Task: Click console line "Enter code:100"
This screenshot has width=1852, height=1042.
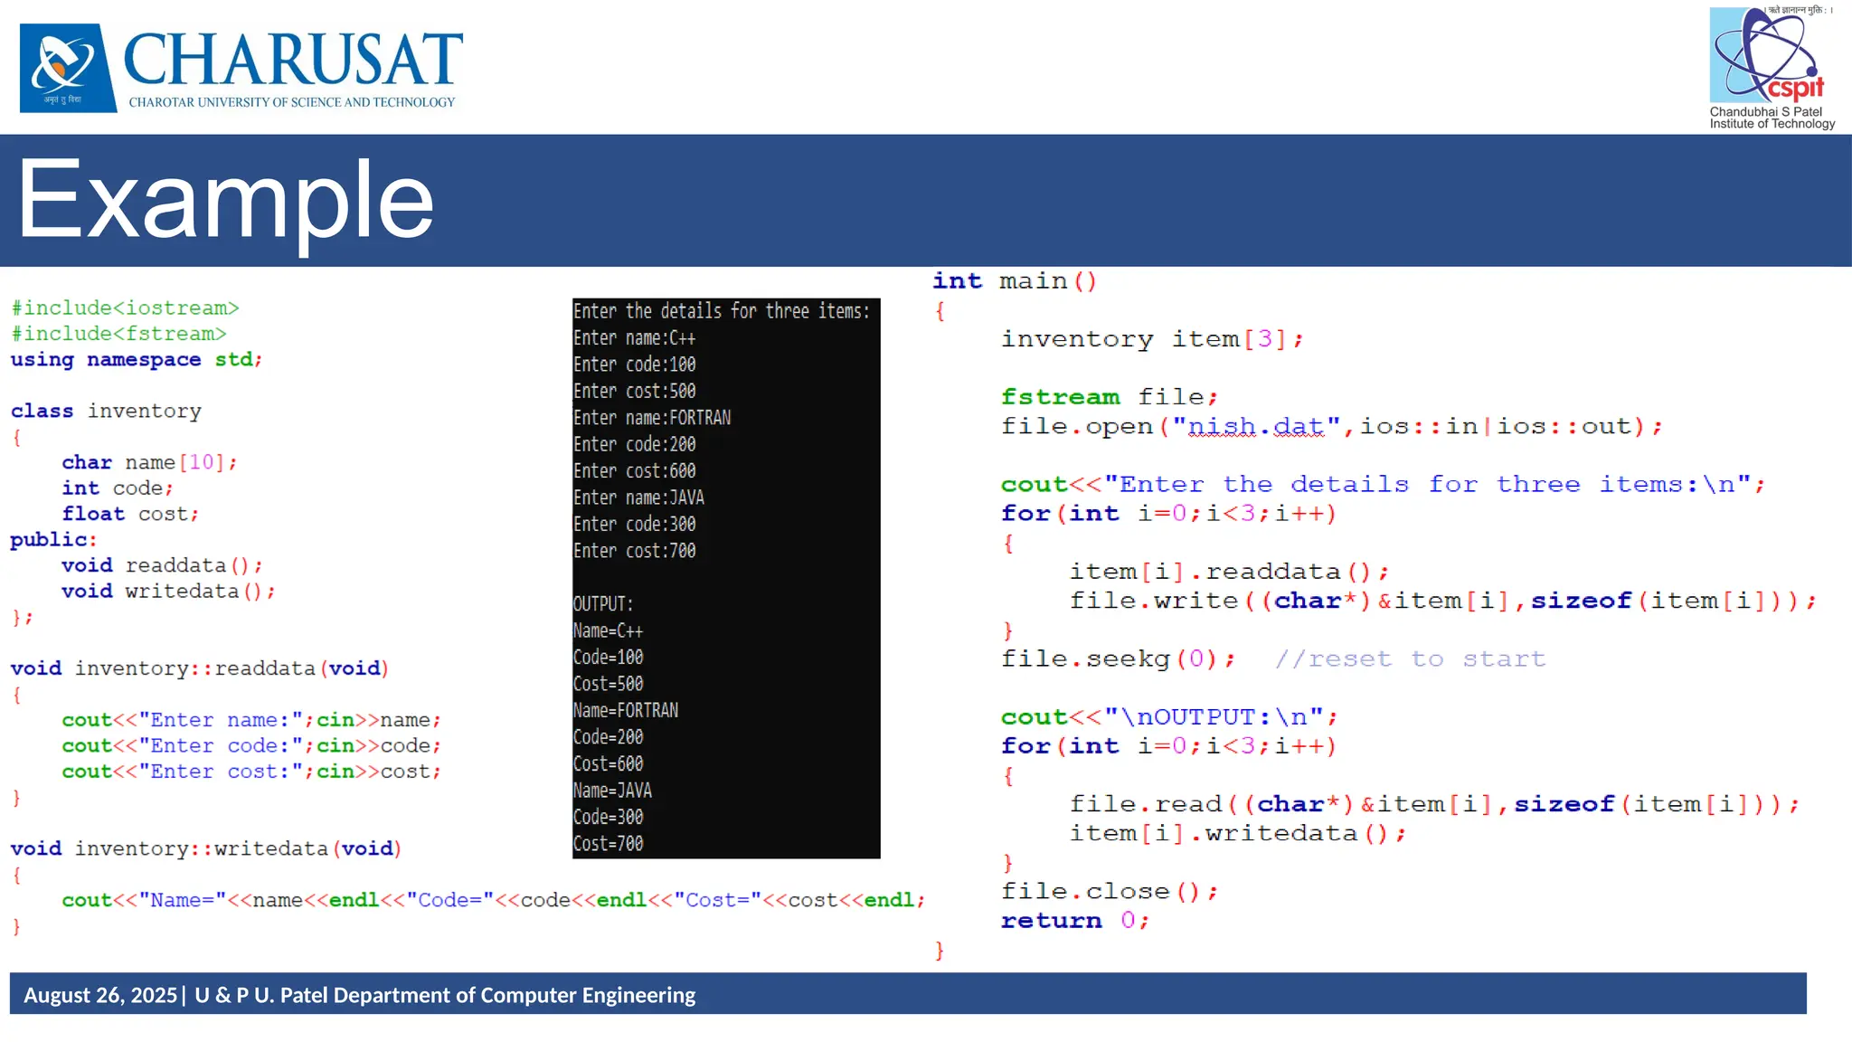Action: tap(635, 365)
